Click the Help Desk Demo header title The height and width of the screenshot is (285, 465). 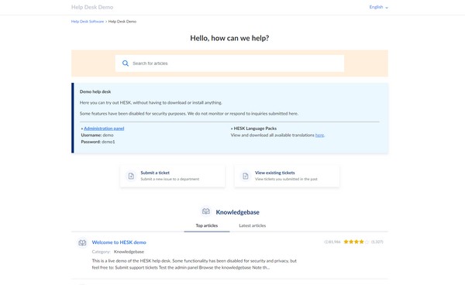click(x=92, y=7)
